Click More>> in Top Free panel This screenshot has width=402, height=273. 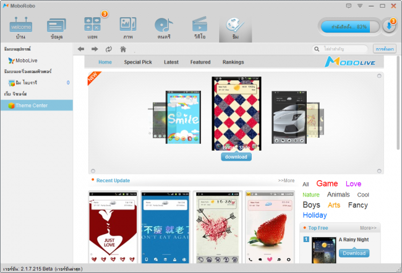[368, 228]
